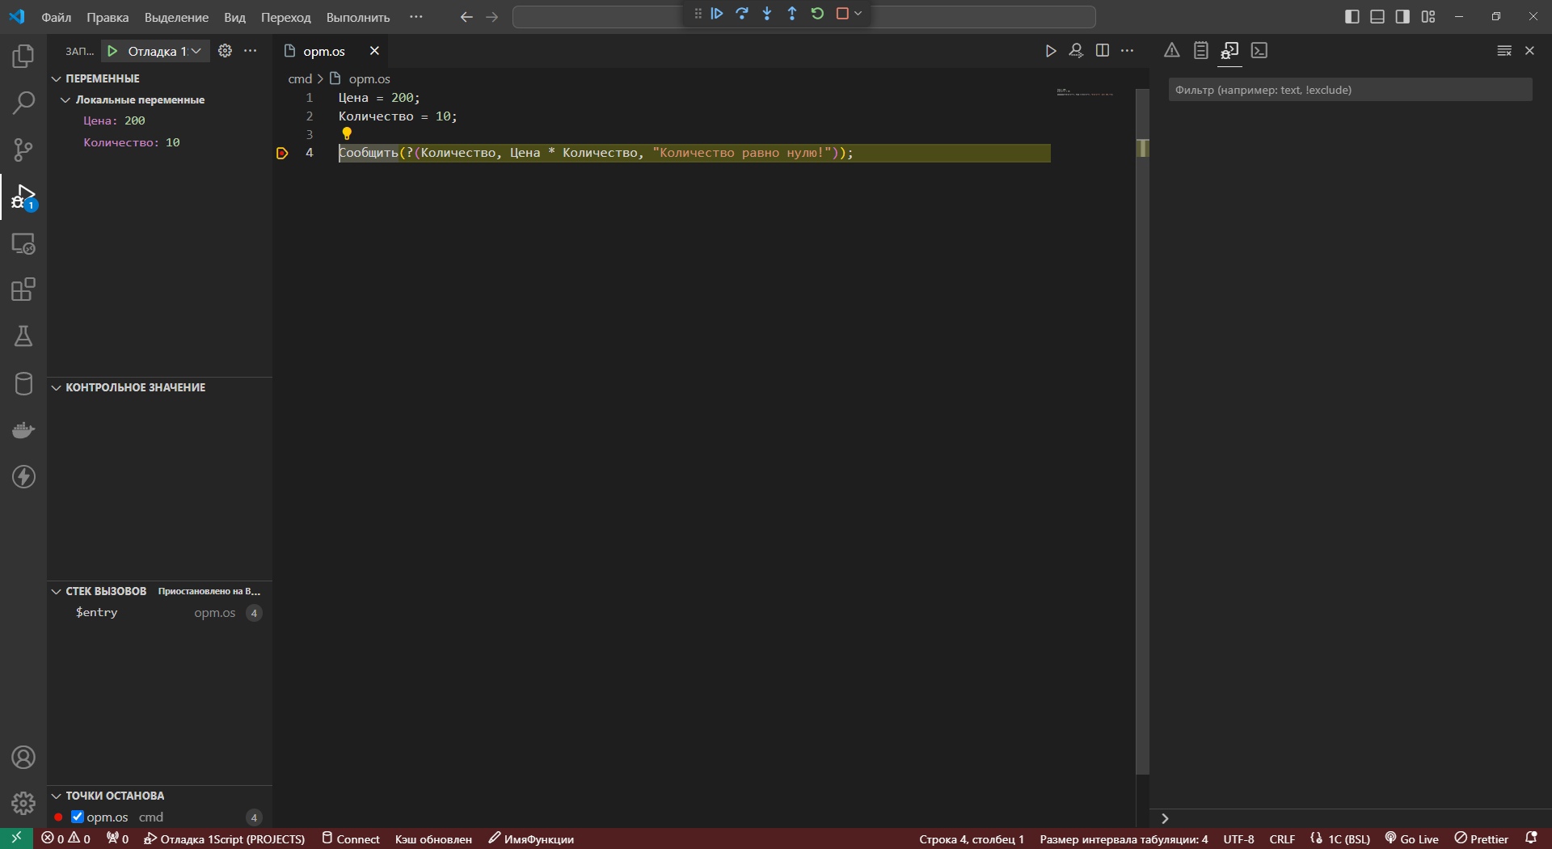Click Go Live in status bar

1412,839
